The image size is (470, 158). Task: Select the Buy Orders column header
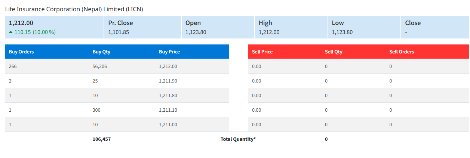tap(21, 52)
